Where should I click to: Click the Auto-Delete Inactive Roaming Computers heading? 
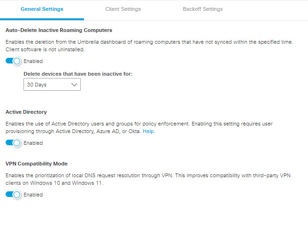[59, 30]
